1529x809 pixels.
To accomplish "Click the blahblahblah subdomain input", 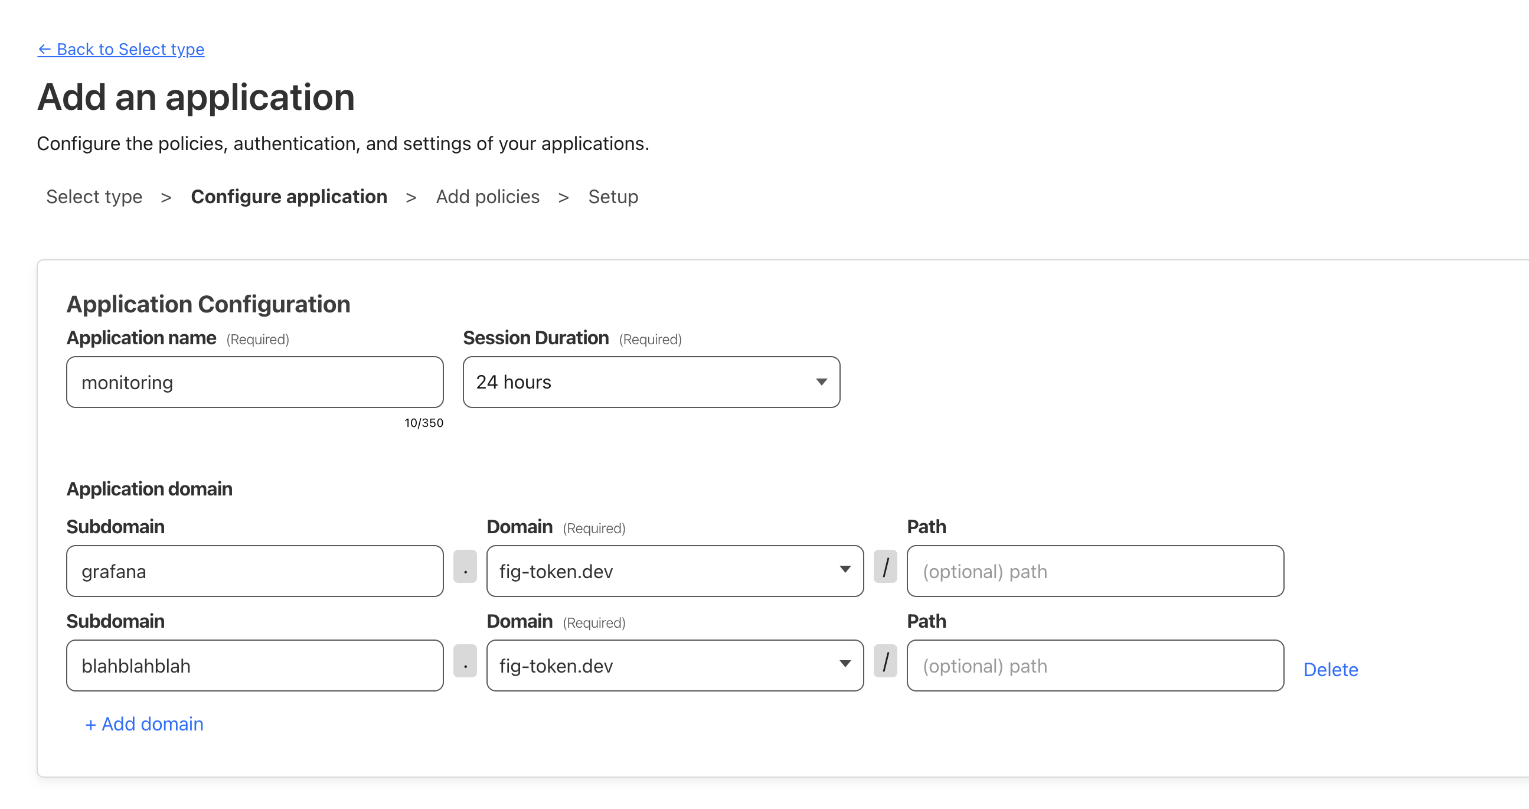I will pyautogui.click(x=254, y=666).
